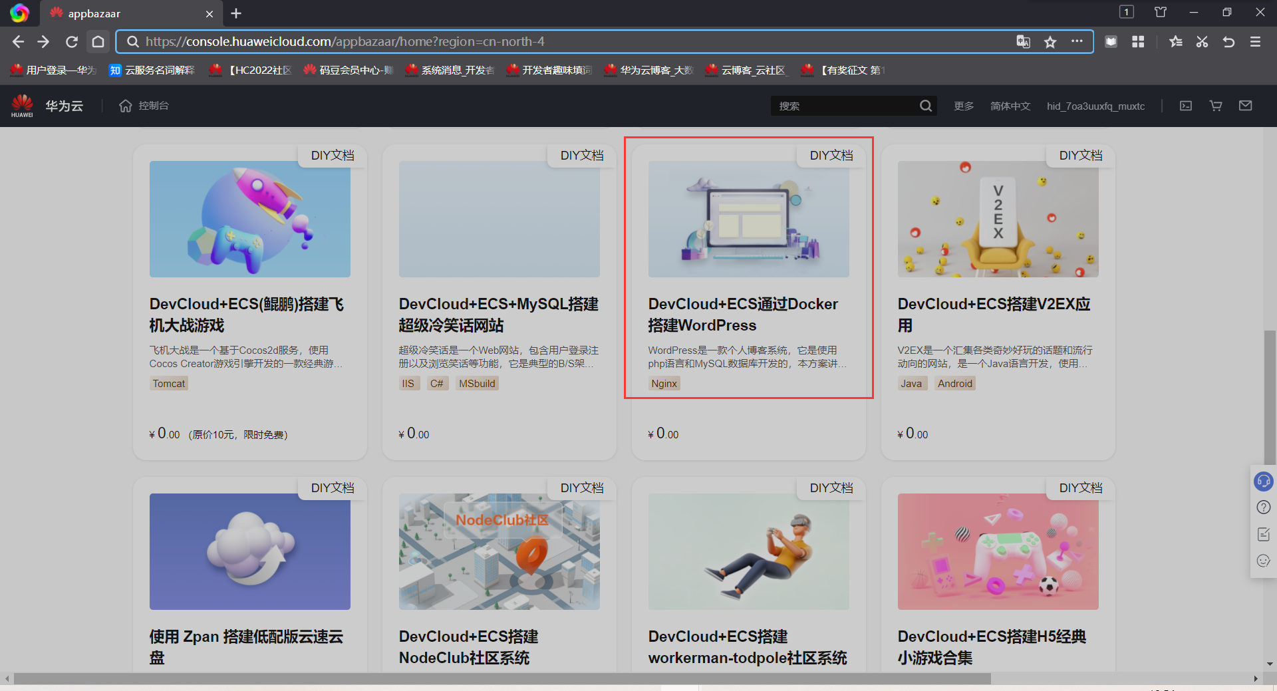Image resolution: width=1277 pixels, height=691 pixels.
Task: Open the messages envelope icon
Action: [1246, 106]
